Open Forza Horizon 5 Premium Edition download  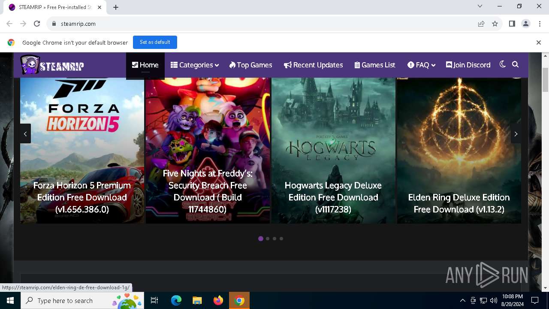click(82, 197)
